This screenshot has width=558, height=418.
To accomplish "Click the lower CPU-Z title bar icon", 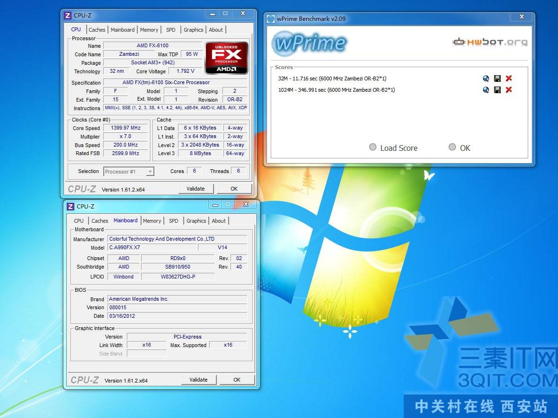I will pos(71,206).
